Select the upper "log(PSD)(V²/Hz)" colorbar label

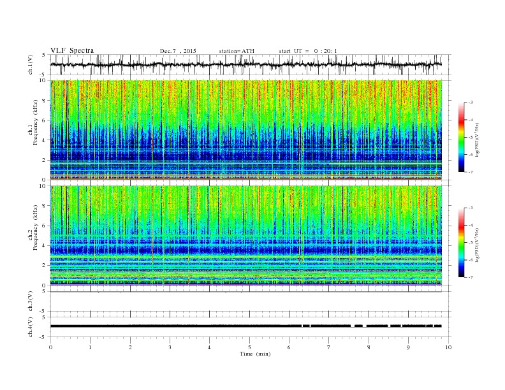tap(477, 140)
